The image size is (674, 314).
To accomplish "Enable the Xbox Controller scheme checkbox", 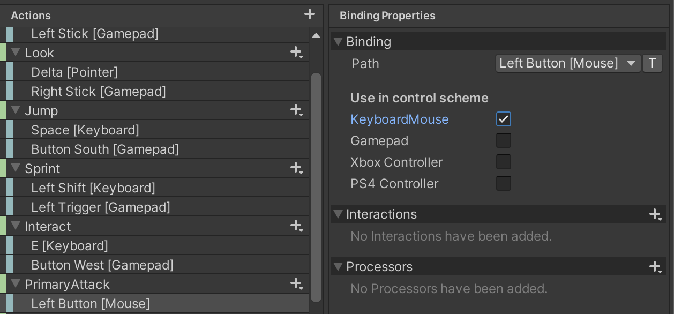I will click(504, 162).
